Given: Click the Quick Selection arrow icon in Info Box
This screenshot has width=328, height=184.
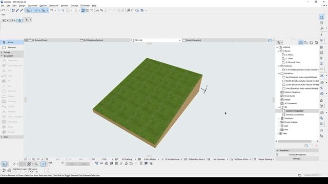Looking at the screenshot, I should click(27, 20).
